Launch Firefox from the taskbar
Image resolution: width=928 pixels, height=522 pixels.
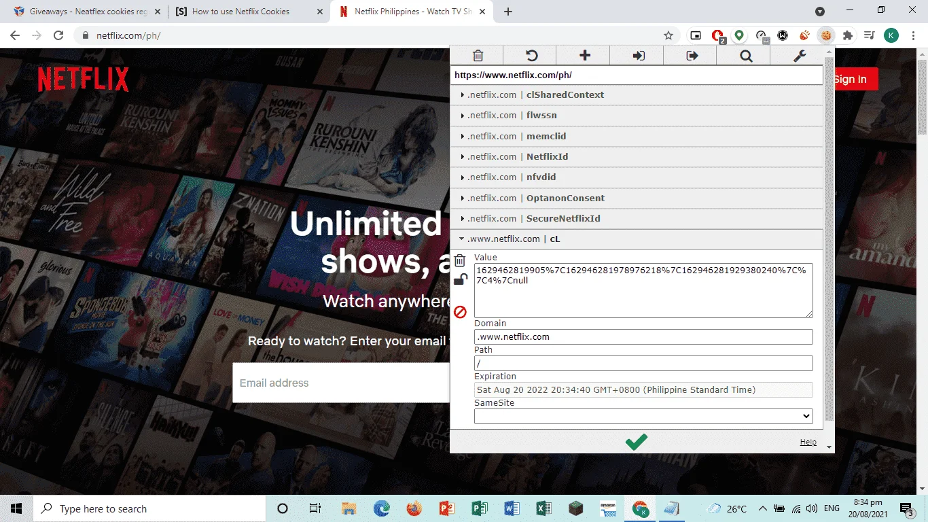pos(414,508)
